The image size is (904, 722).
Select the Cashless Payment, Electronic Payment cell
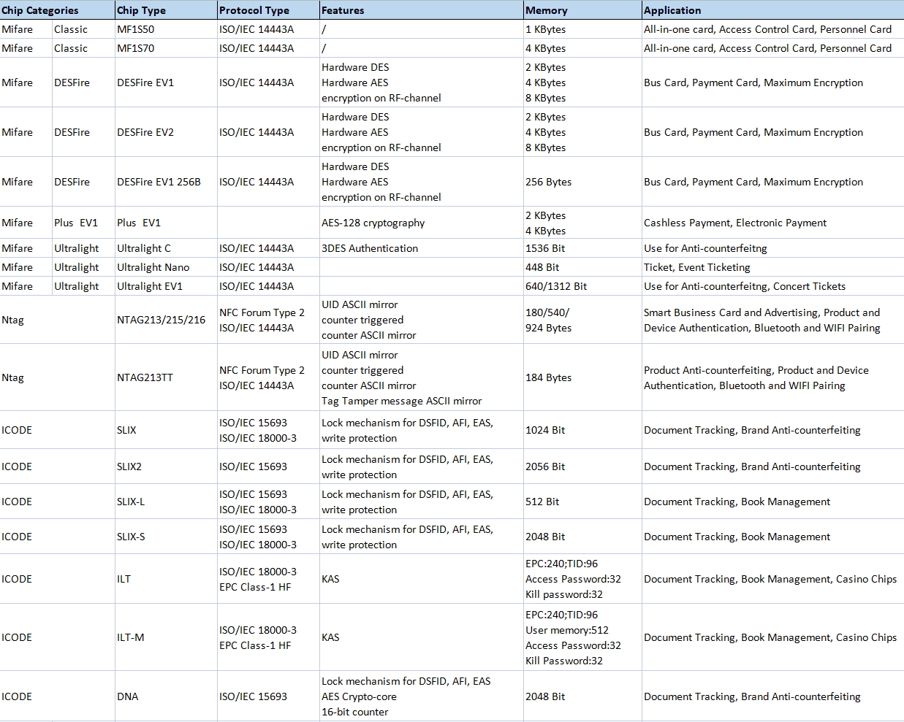pyautogui.click(x=735, y=223)
